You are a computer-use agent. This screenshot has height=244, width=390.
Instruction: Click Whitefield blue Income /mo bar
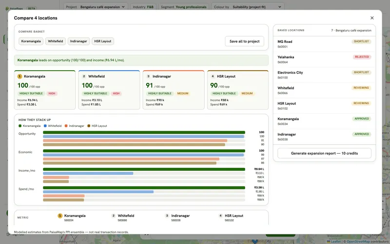coord(88,173)
